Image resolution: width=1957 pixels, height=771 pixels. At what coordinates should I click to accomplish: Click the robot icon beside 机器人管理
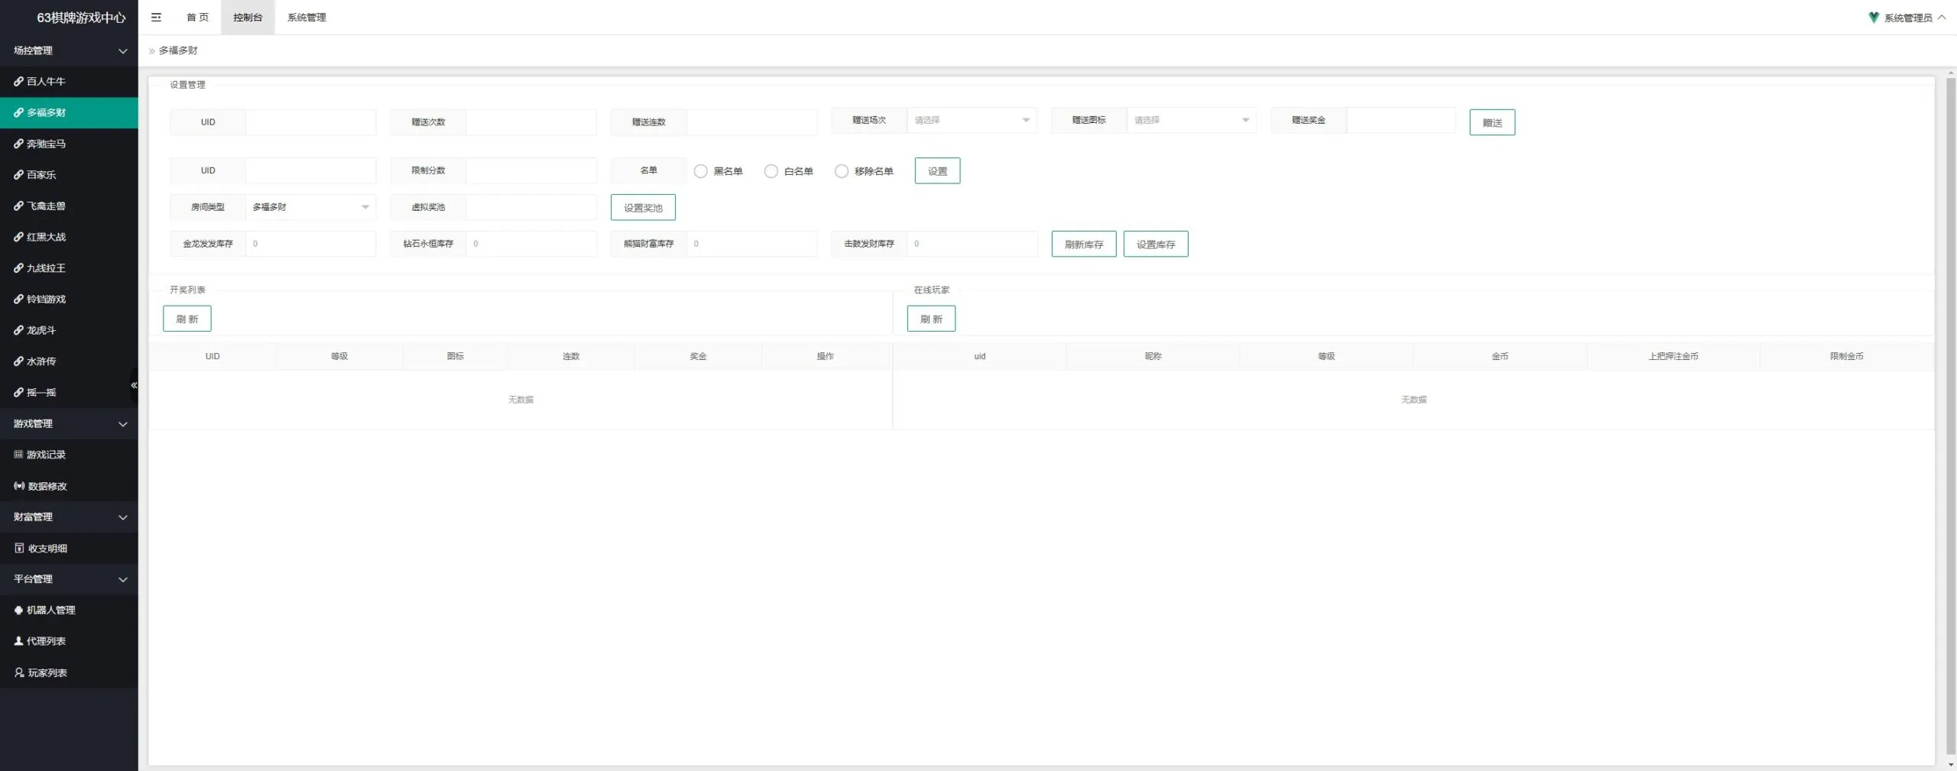point(18,610)
